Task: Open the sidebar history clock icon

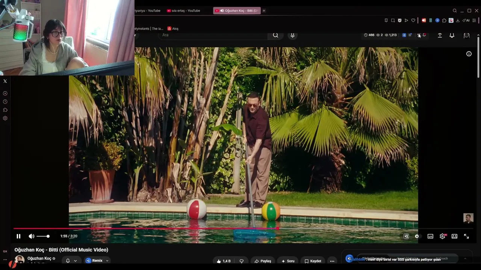Action: coord(5,102)
